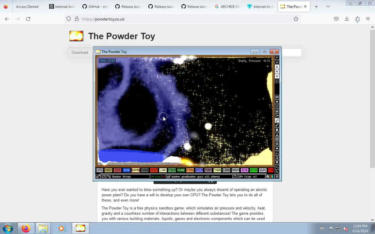Image resolution: width=375 pixels, height=234 pixels.
Task: Click the [sign in] login button
Action: [251, 176]
